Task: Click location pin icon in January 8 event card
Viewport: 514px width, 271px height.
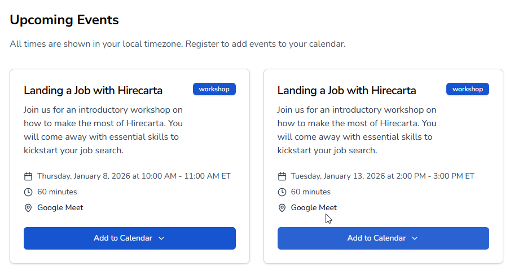Action: pyautogui.click(x=28, y=208)
